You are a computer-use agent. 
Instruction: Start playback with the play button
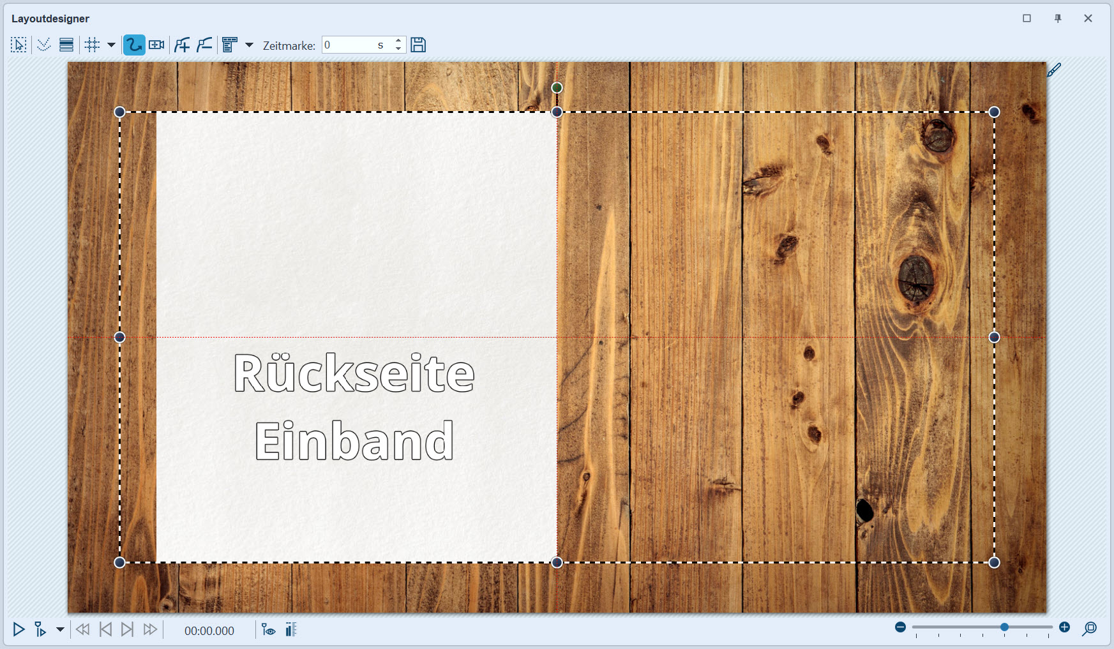click(19, 630)
